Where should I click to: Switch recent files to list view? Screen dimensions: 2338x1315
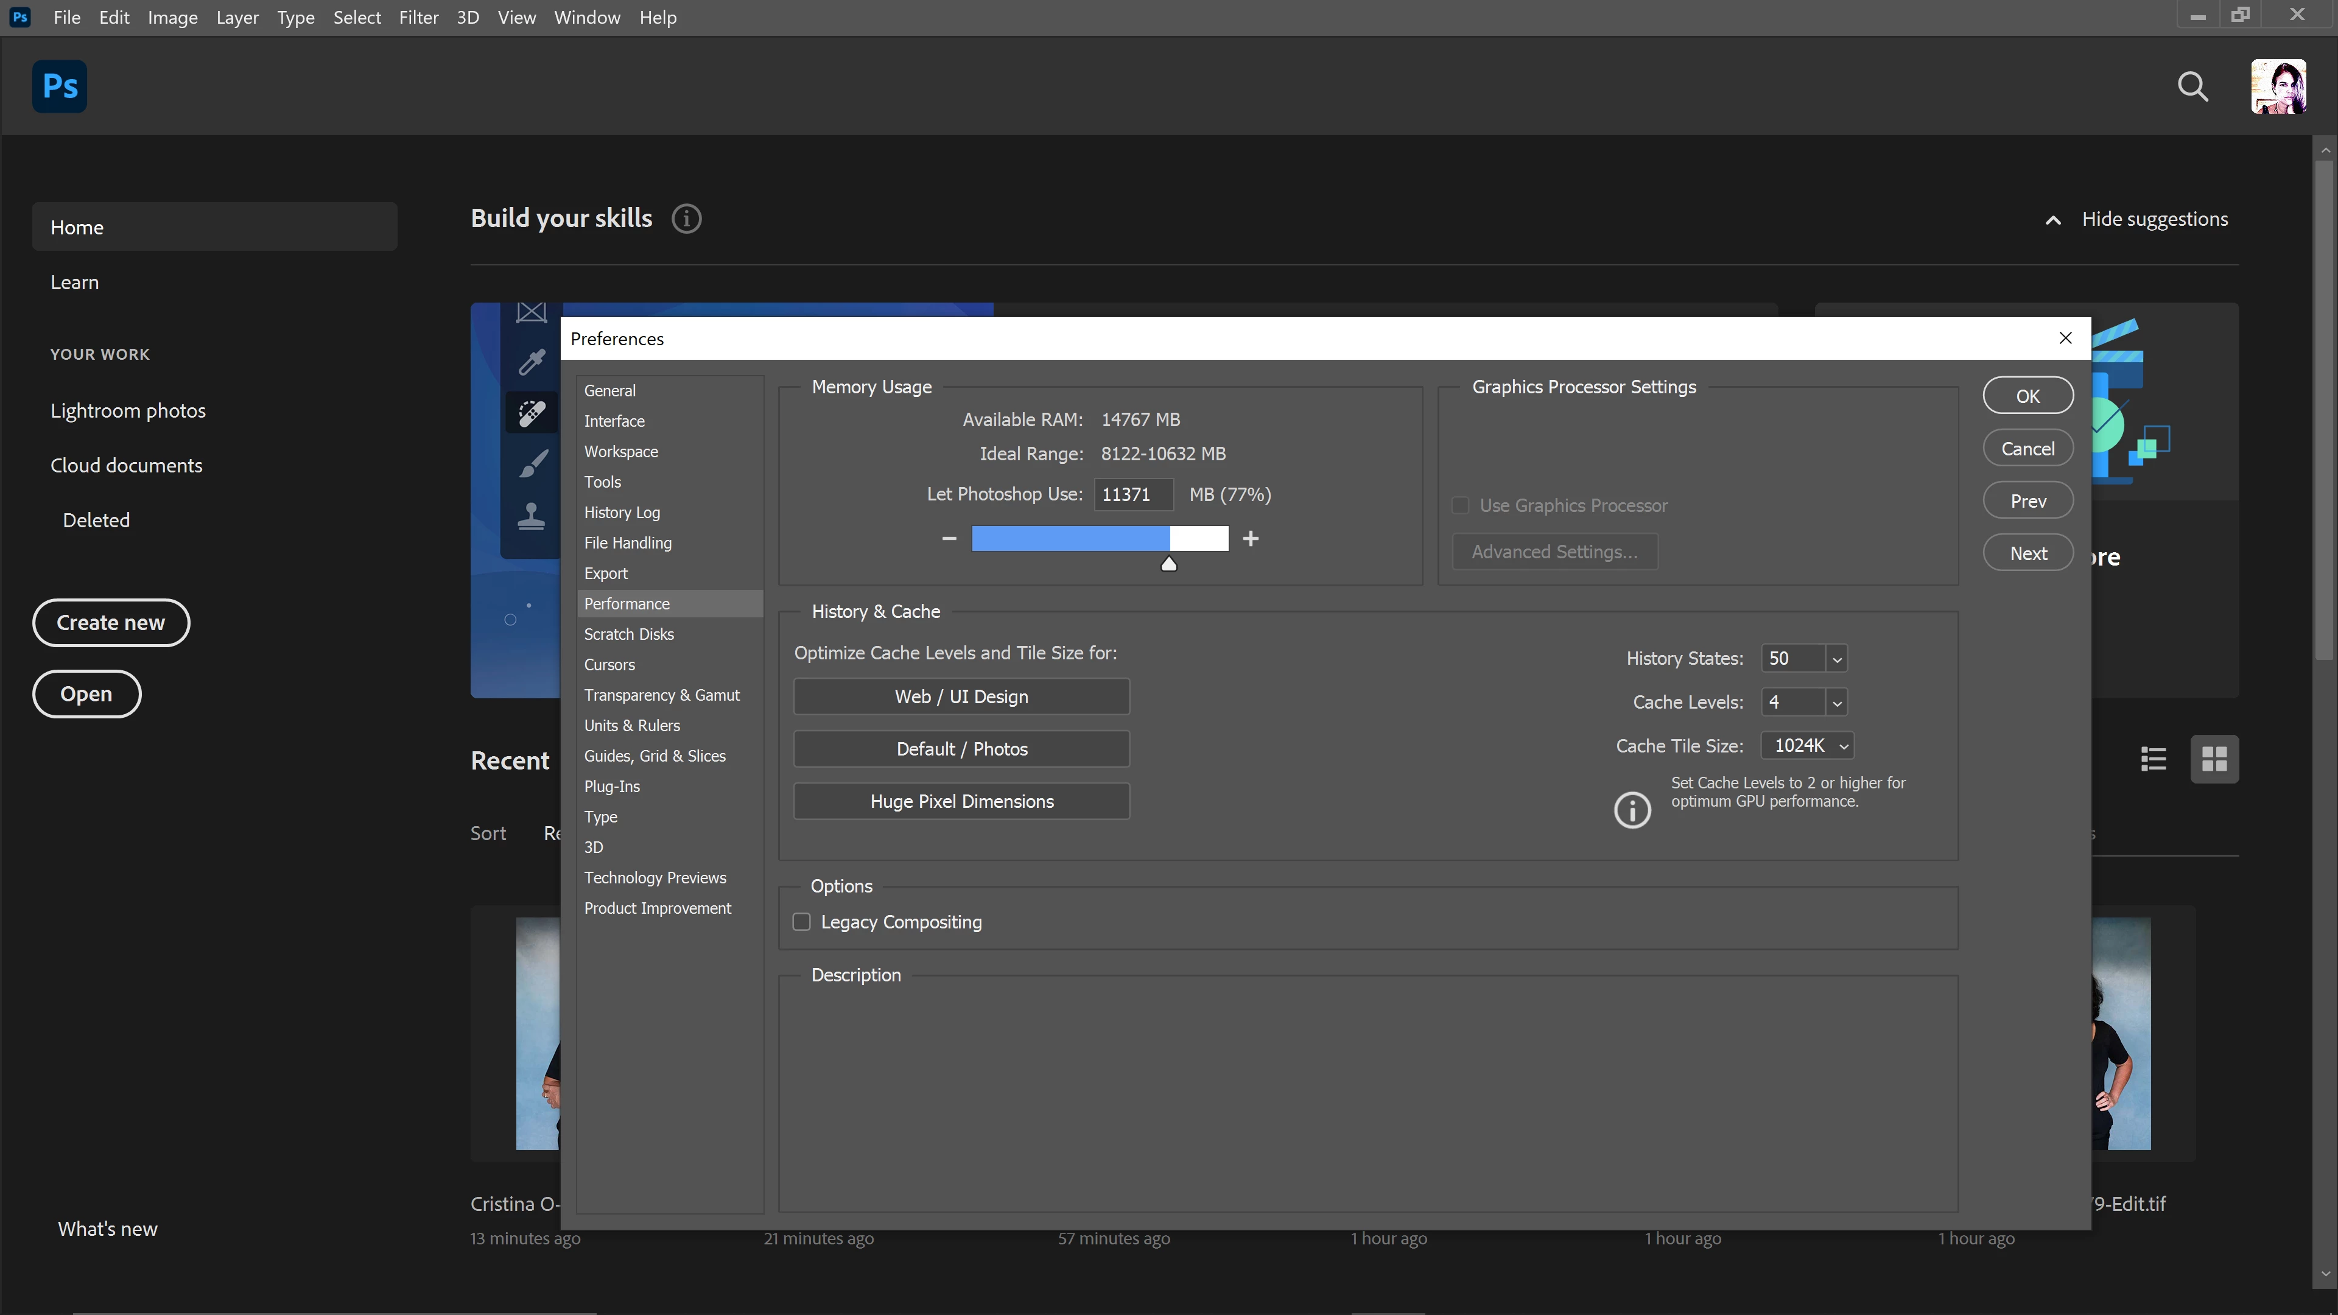pos(2154,759)
